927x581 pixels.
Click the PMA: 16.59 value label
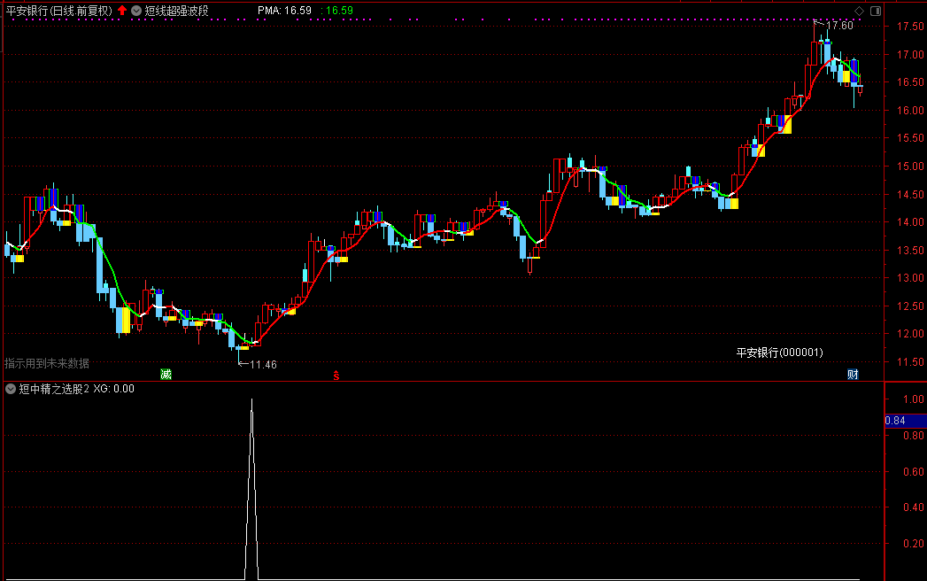click(284, 11)
